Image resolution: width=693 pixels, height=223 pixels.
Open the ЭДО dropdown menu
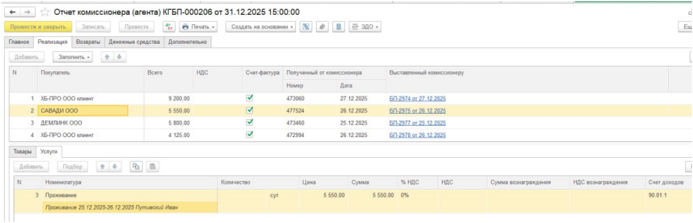[366, 26]
